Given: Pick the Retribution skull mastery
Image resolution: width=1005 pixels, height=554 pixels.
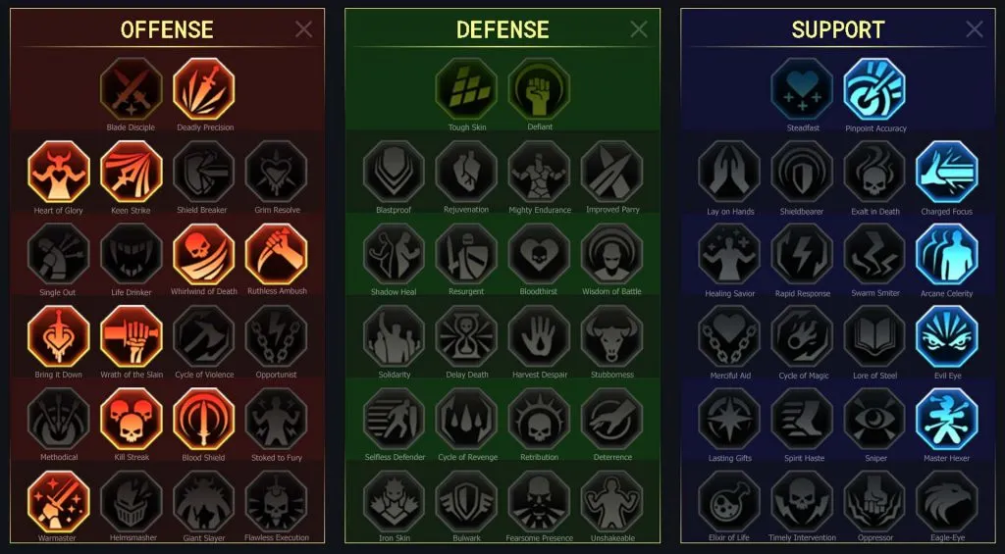Looking at the screenshot, I should click(540, 419).
